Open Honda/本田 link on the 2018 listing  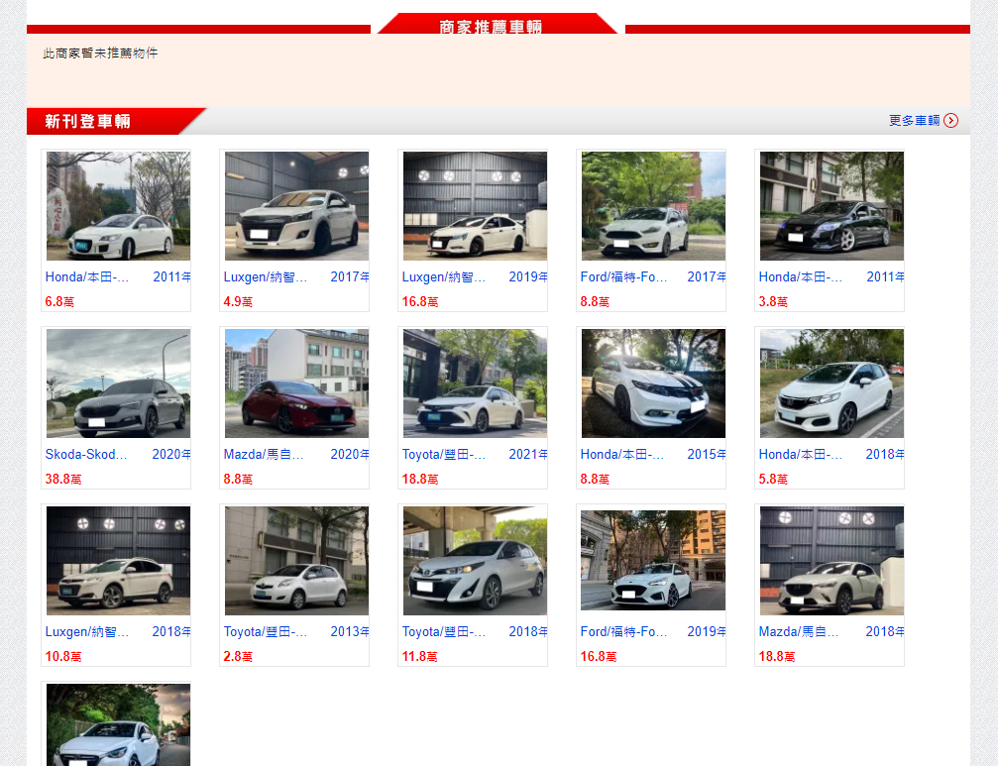click(800, 455)
